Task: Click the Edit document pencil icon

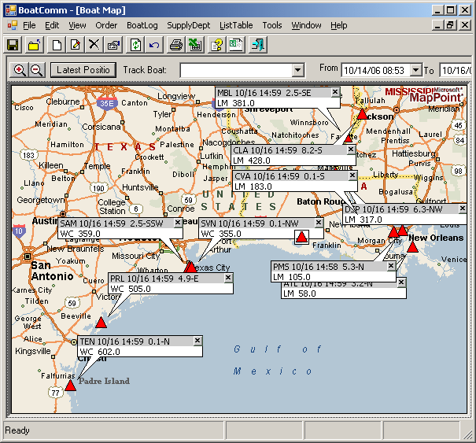Action: [76, 45]
